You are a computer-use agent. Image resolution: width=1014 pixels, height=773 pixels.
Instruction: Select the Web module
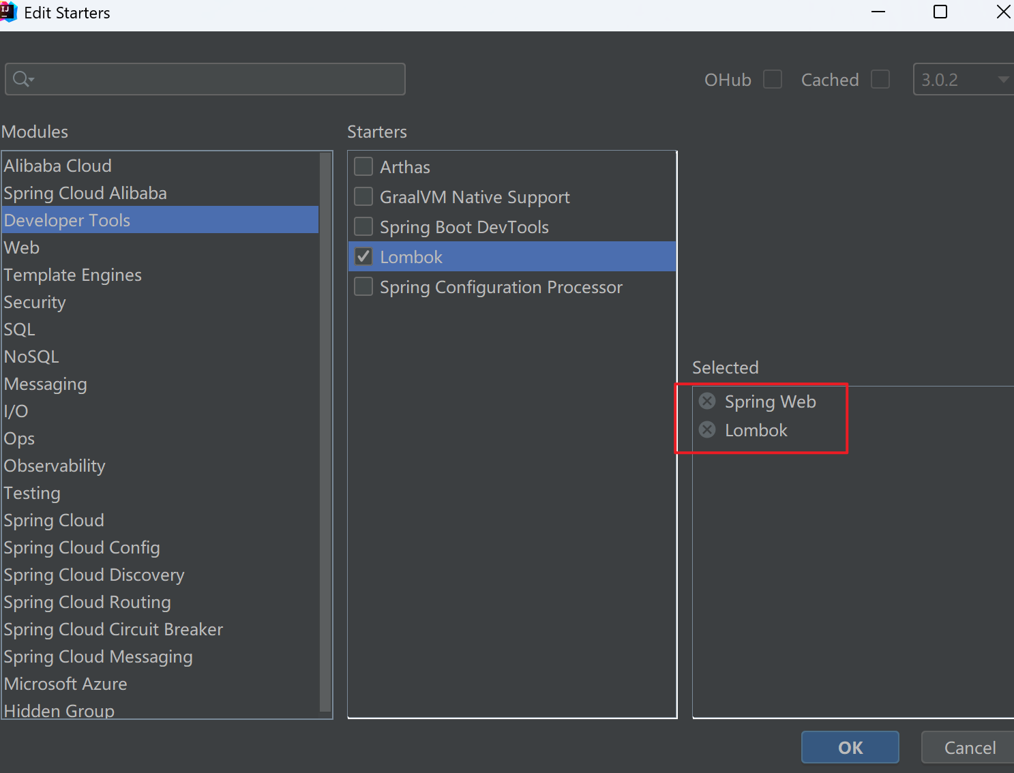click(x=161, y=247)
